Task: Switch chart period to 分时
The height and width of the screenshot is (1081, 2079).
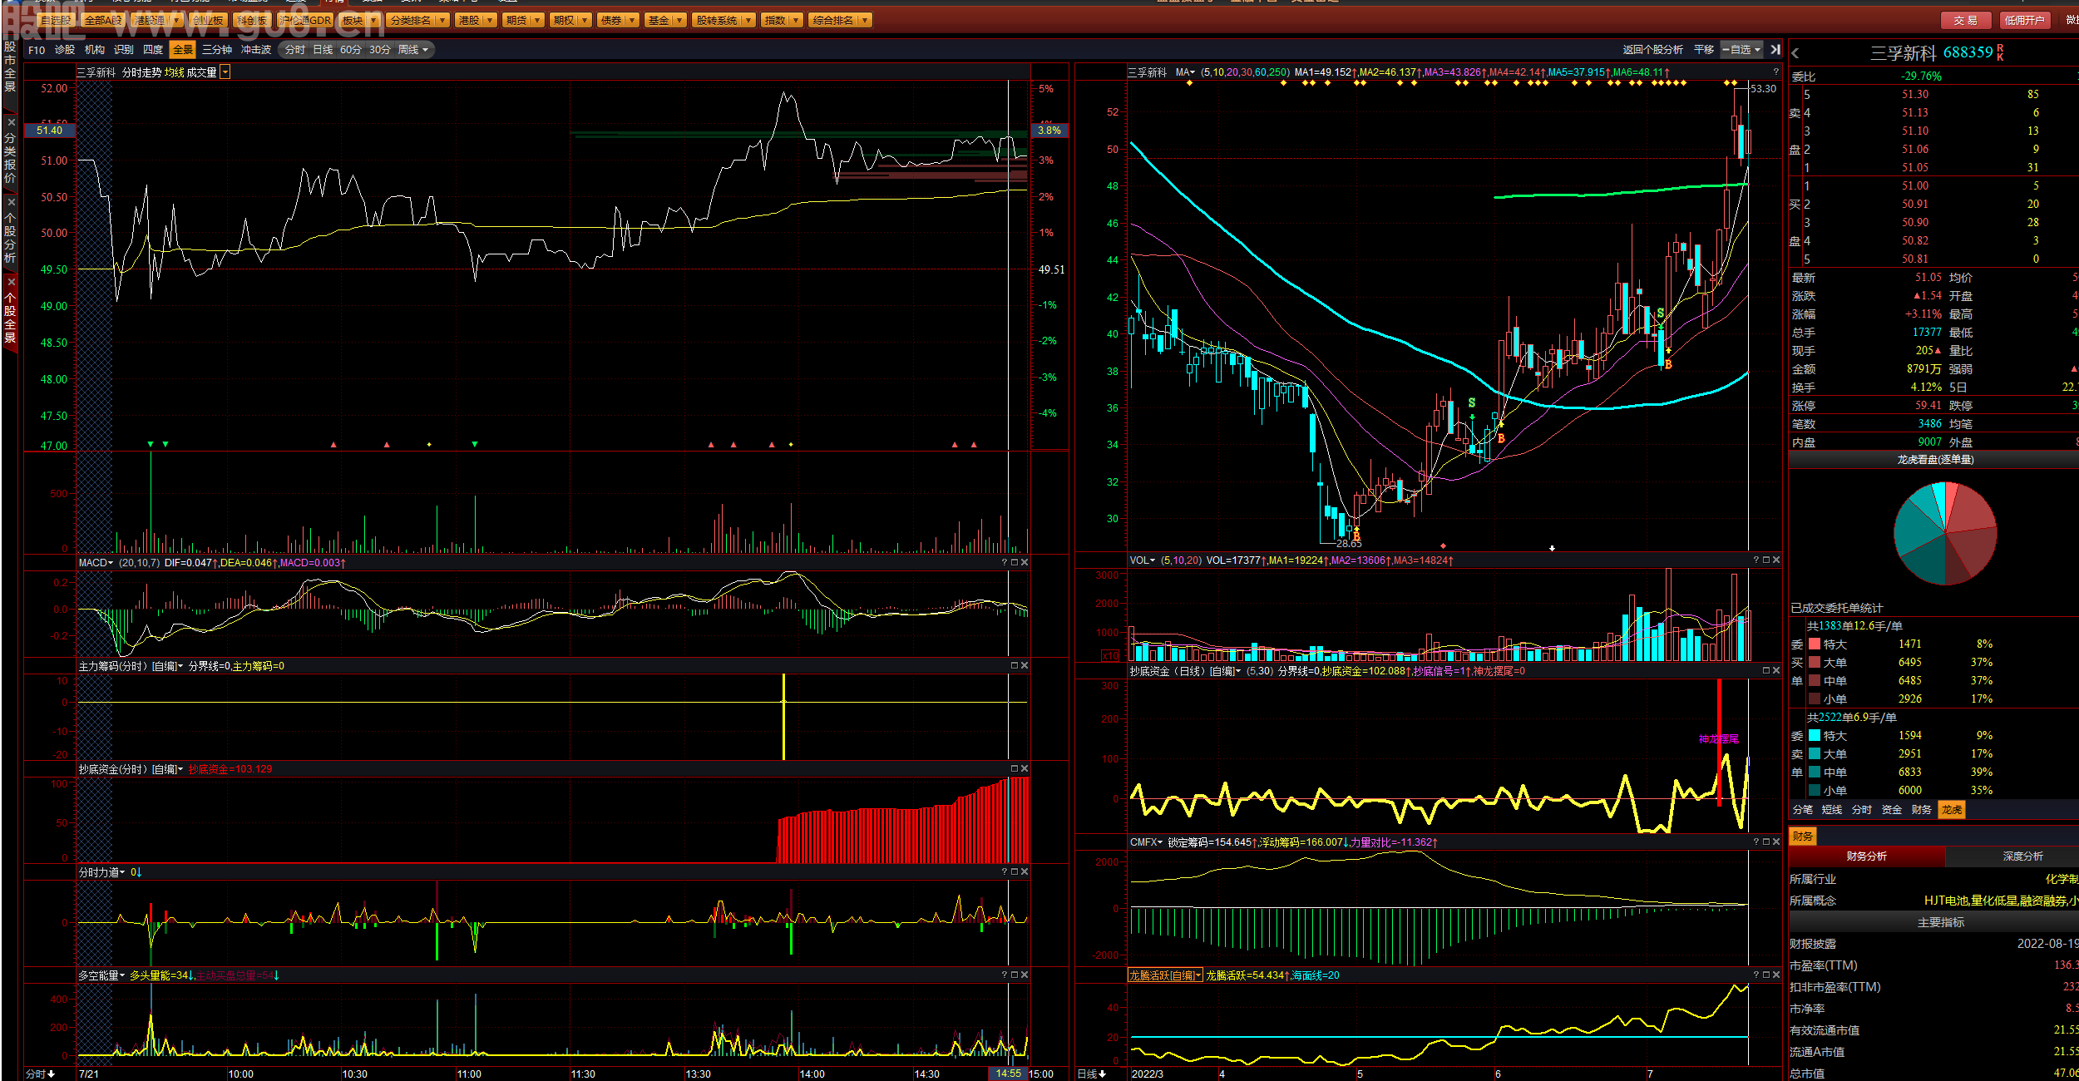Action: coord(295,50)
